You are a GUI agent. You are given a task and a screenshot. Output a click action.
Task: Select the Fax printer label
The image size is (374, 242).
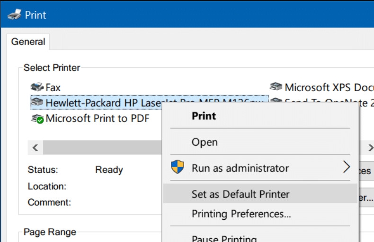53,87
